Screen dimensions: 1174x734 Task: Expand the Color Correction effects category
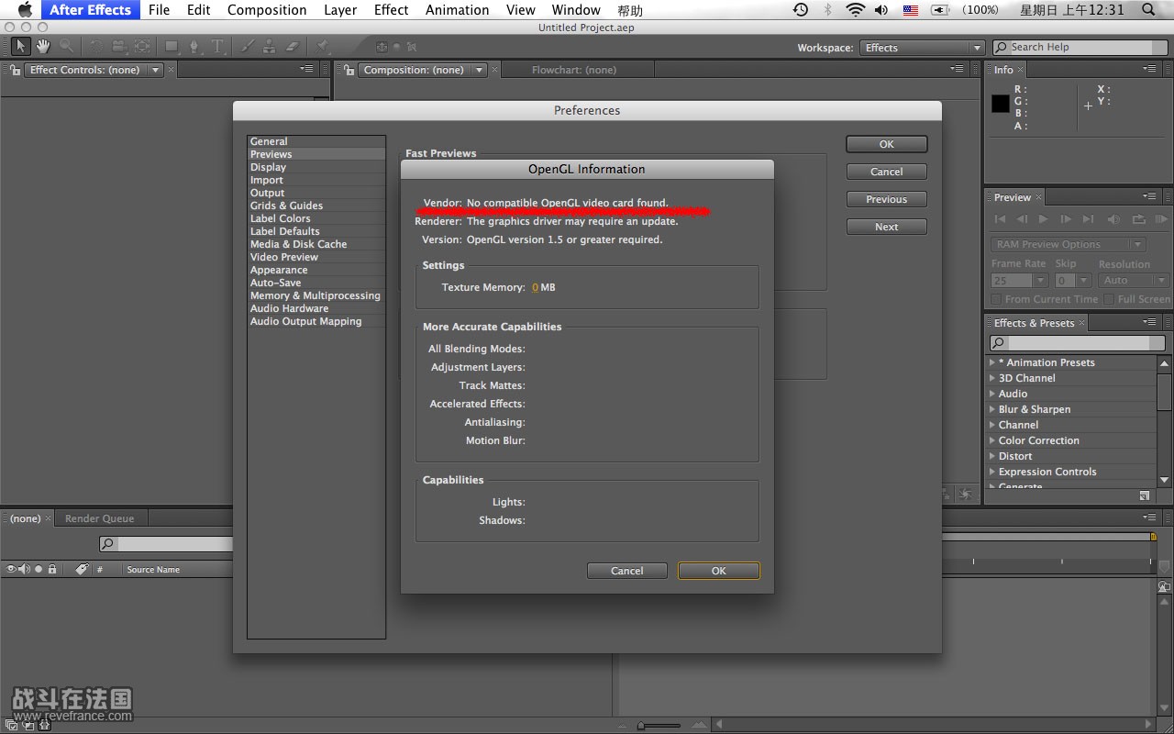point(992,440)
